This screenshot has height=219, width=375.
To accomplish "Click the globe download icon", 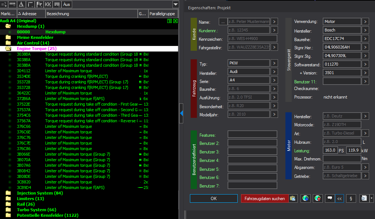I will (305, 199).
